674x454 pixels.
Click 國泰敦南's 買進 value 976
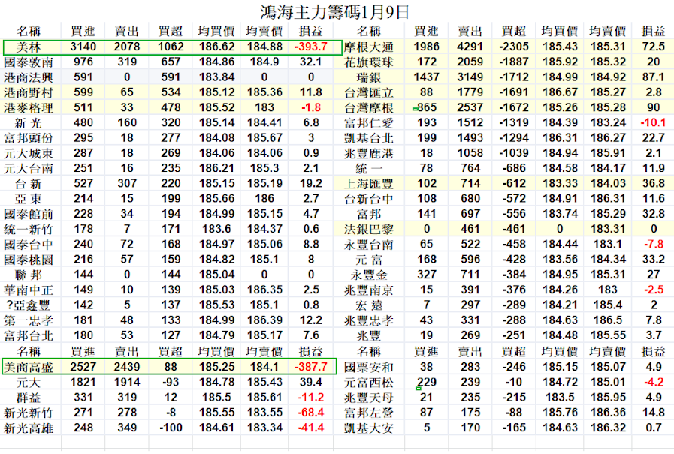[x=83, y=62]
